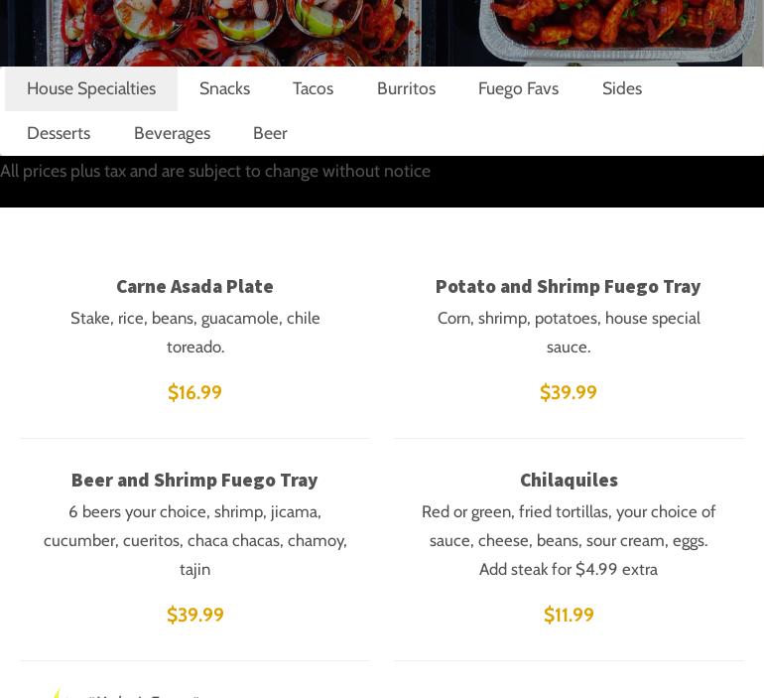Click the $11.99 Chilaquiles price
764x698 pixels.
pos(569,615)
